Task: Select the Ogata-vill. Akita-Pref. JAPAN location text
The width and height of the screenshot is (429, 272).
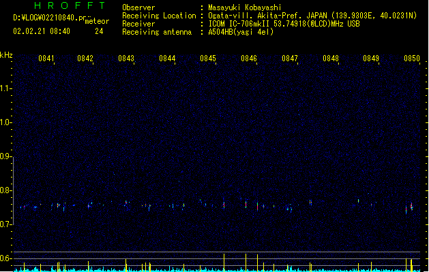Action: click(x=312, y=16)
